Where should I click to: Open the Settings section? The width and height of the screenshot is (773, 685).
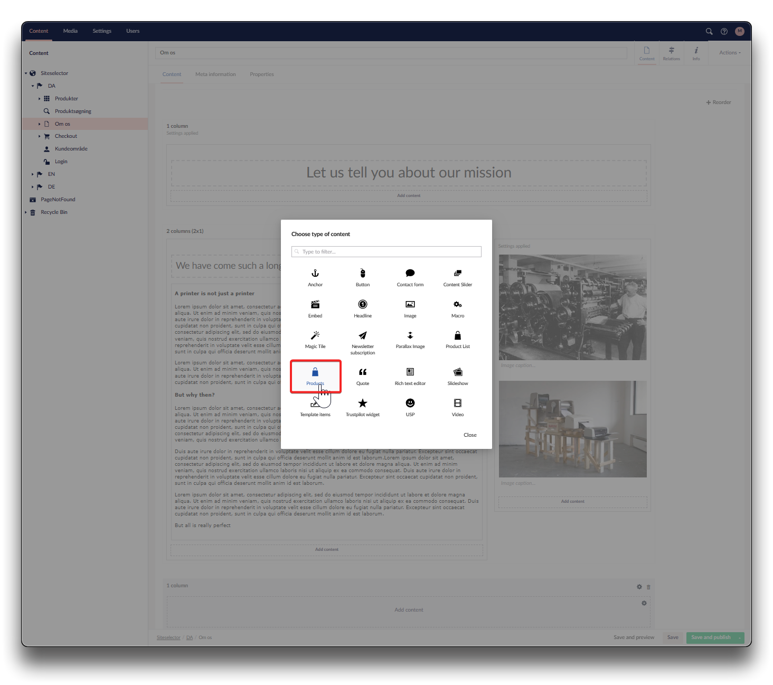(x=102, y=31)
